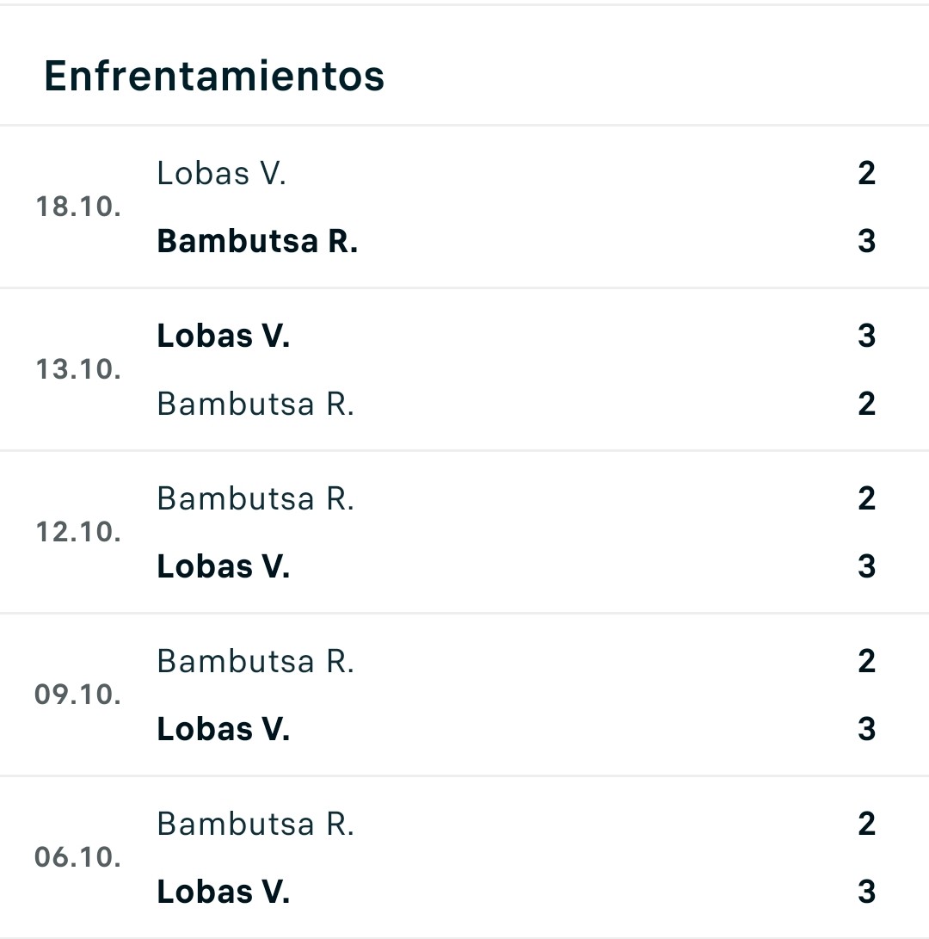
Task: Select Bambutsa R. in the 12.10. match
Action: [x=255, y=499]
